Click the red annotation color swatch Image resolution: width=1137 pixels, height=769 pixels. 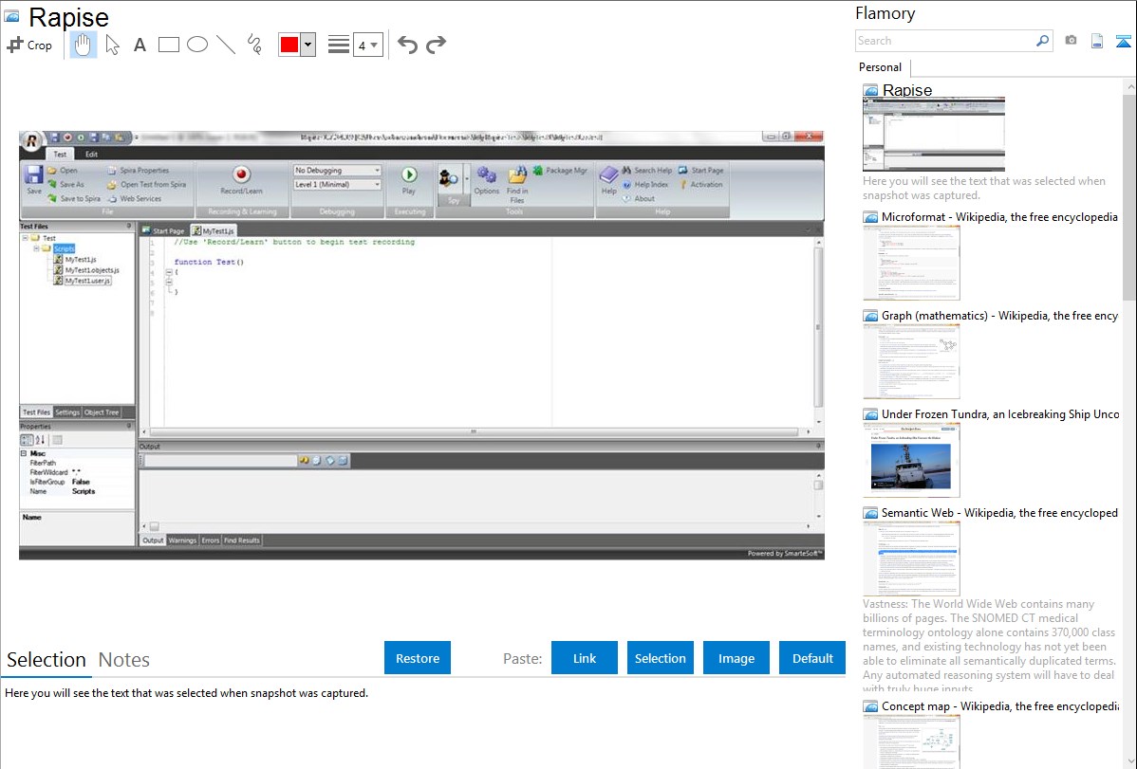click(289, 45)
